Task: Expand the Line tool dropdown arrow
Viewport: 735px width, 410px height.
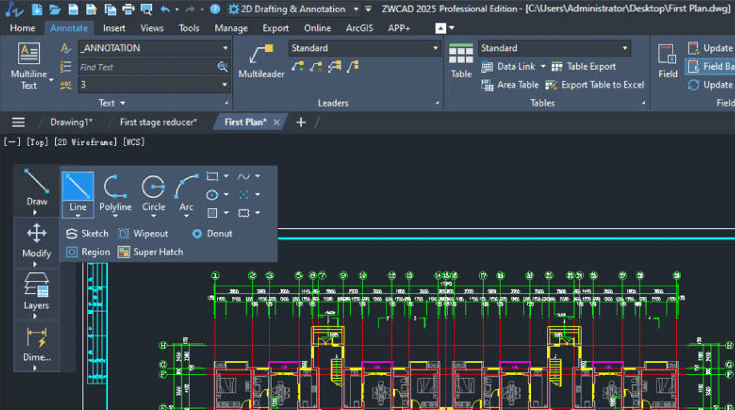Action: (78, 215)
